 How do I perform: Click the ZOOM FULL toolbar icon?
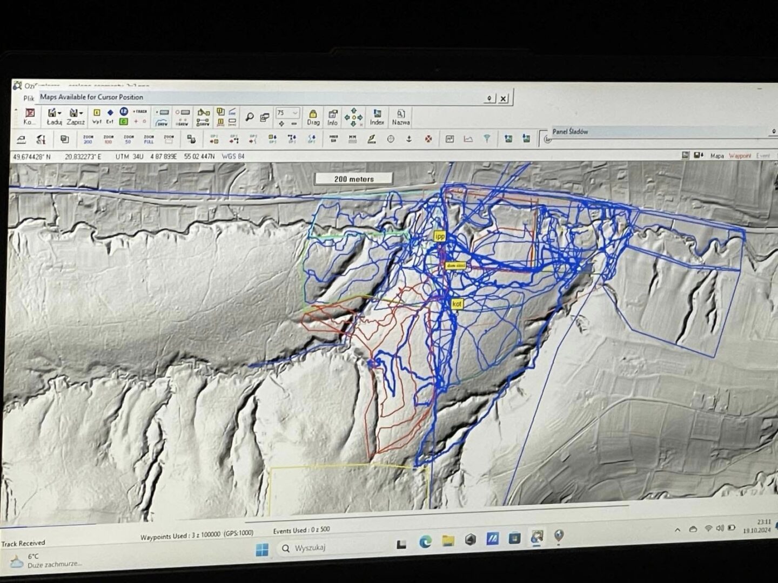(x=149, y=139)
